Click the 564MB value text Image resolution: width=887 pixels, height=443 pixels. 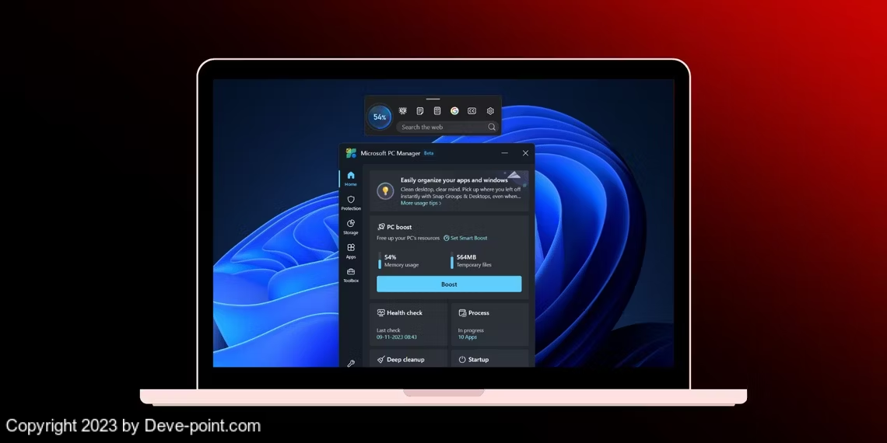point(467,257)
